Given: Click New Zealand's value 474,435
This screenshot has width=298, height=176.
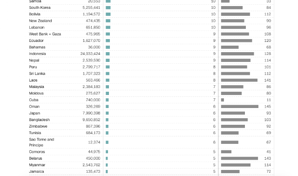Looking at the screenshot, I should [93, 20].
